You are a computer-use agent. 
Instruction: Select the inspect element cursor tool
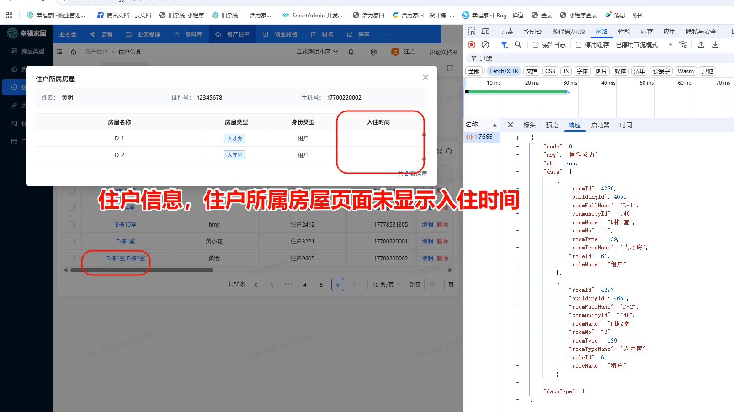[x=471, y=31]
